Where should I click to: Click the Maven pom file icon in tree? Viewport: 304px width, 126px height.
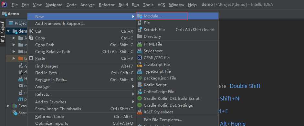[x=21, y=99]
